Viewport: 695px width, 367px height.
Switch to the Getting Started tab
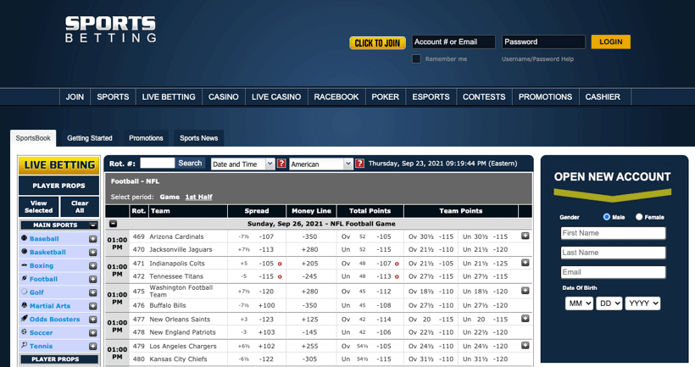click(x=90, y=138)
